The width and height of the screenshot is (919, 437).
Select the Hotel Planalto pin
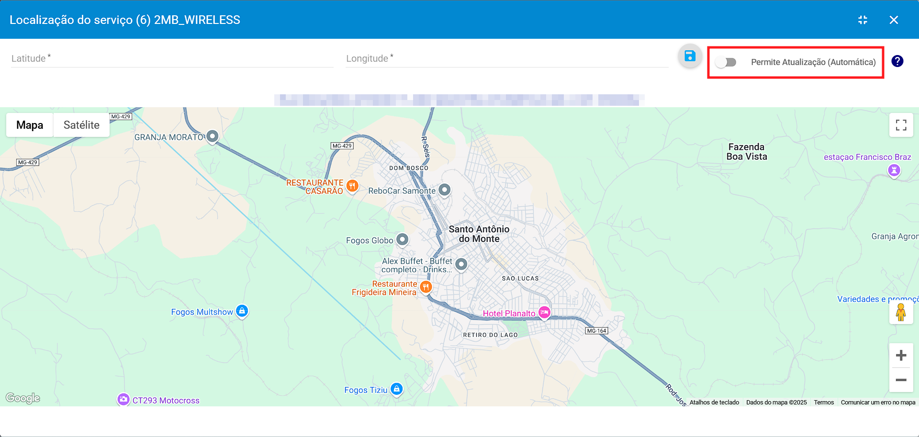coord(544,313)
